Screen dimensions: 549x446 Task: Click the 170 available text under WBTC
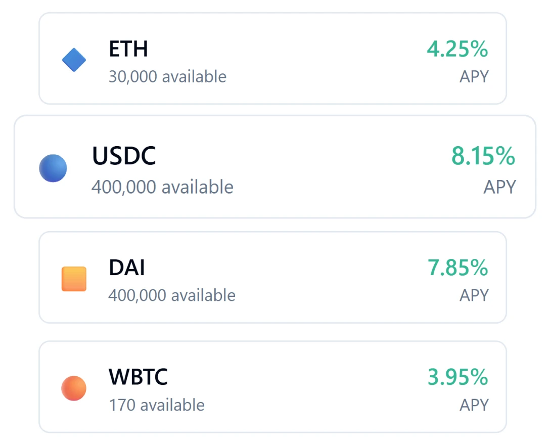pyautogui.click(x=157, y=405)
